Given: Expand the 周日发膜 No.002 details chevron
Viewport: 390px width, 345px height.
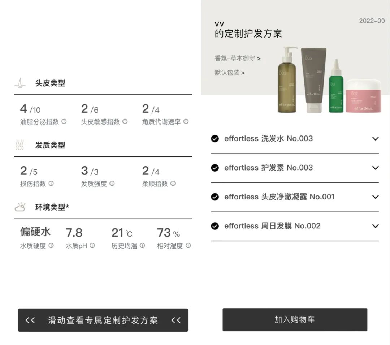Looking at the screenshot, I should click(x=375, y=226).
